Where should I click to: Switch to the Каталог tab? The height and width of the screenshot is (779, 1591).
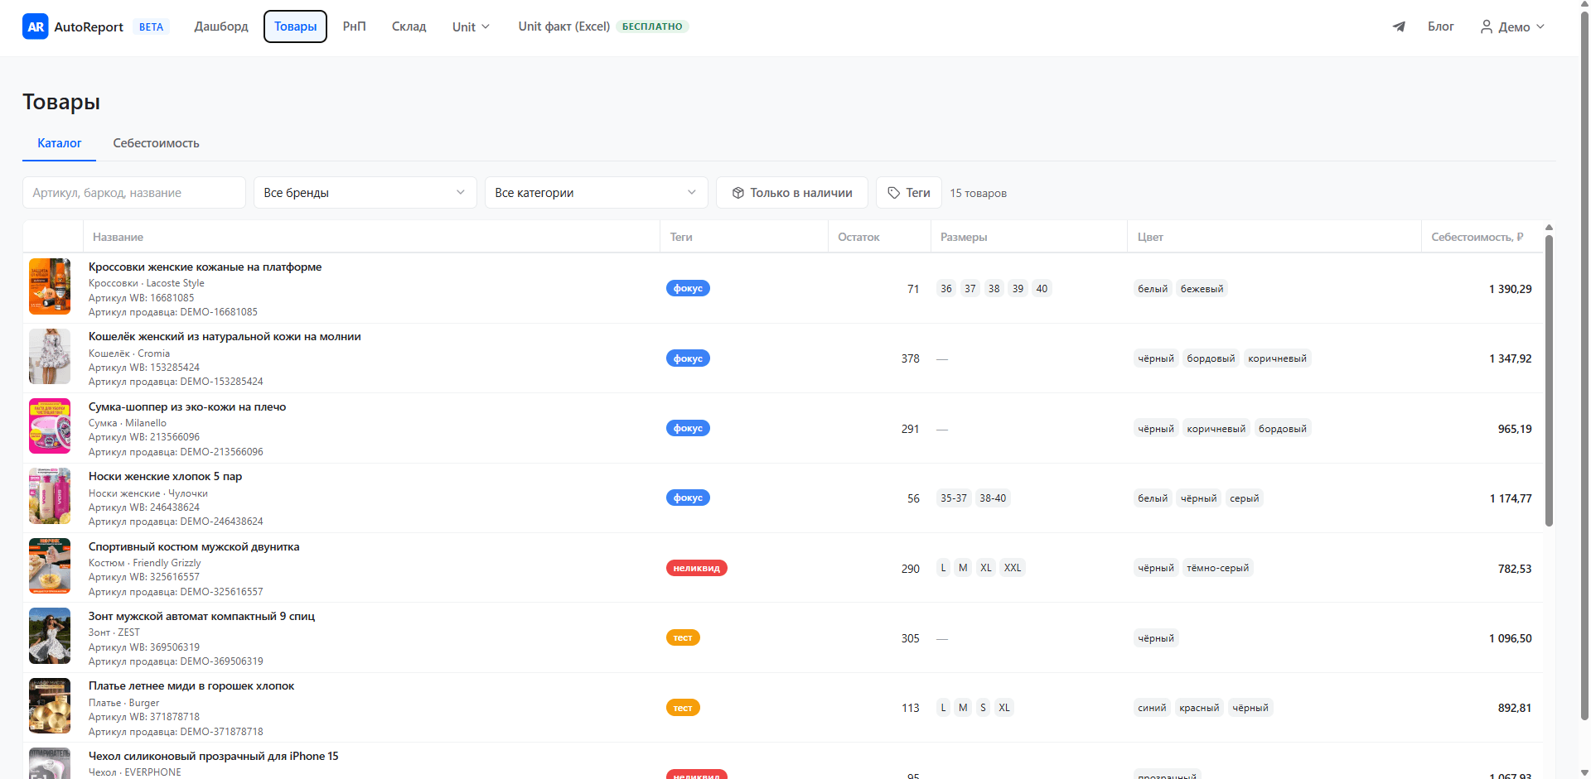59,143
